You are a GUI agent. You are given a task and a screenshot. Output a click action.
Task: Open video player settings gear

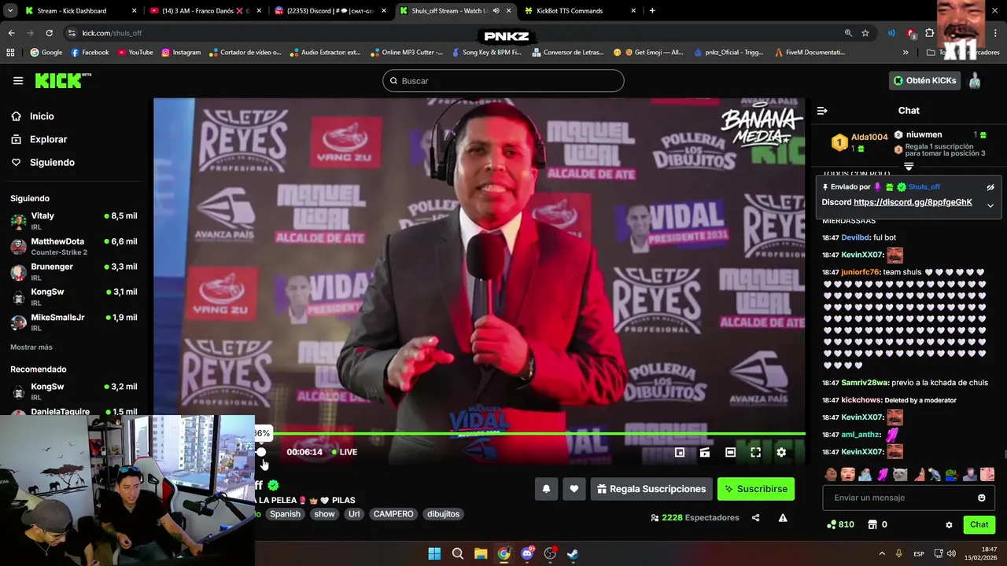[781, 452]
